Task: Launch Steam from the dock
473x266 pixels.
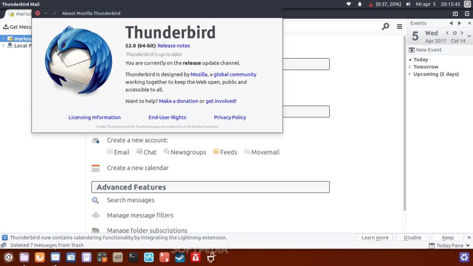Action: [180, 257]
